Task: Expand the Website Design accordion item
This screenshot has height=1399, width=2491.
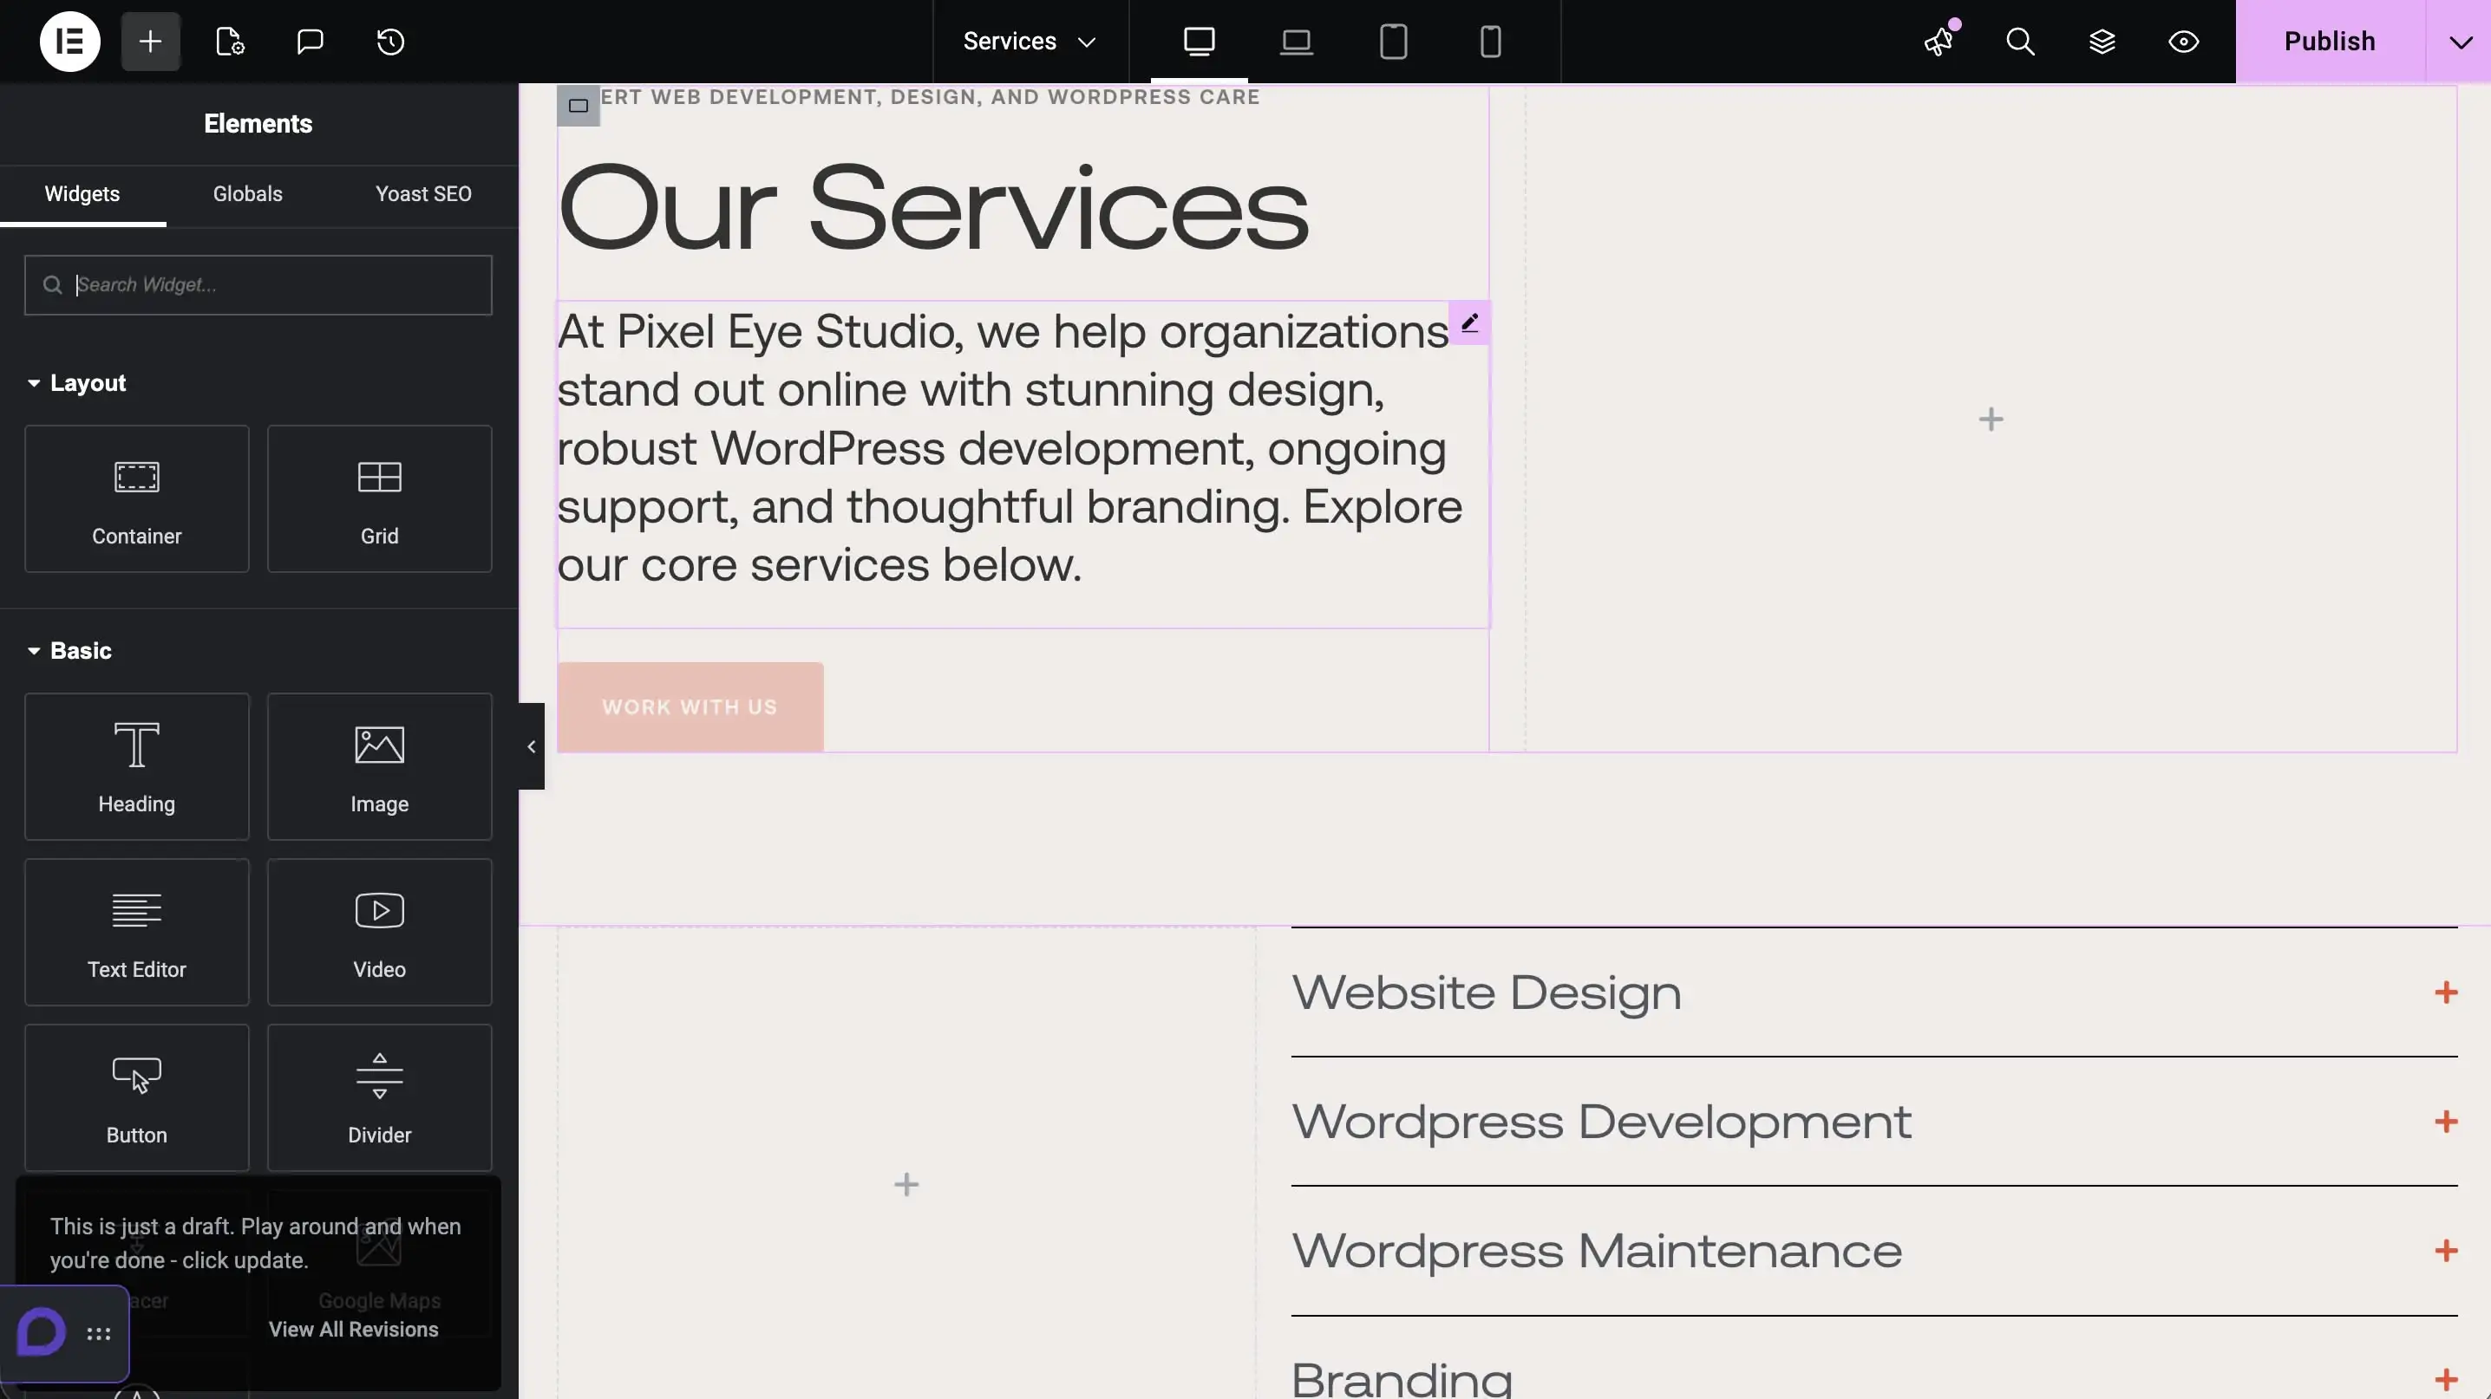Action: point(2446,992)
